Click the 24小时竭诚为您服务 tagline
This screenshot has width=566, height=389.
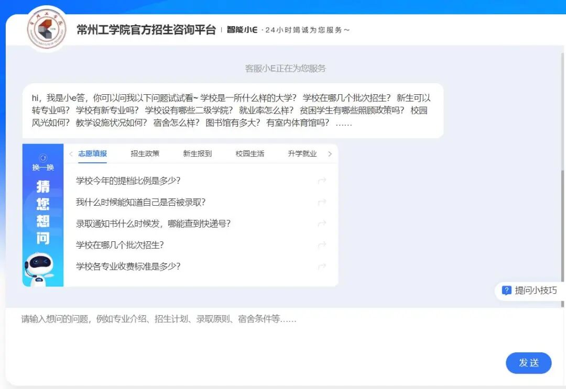[307, 30]
